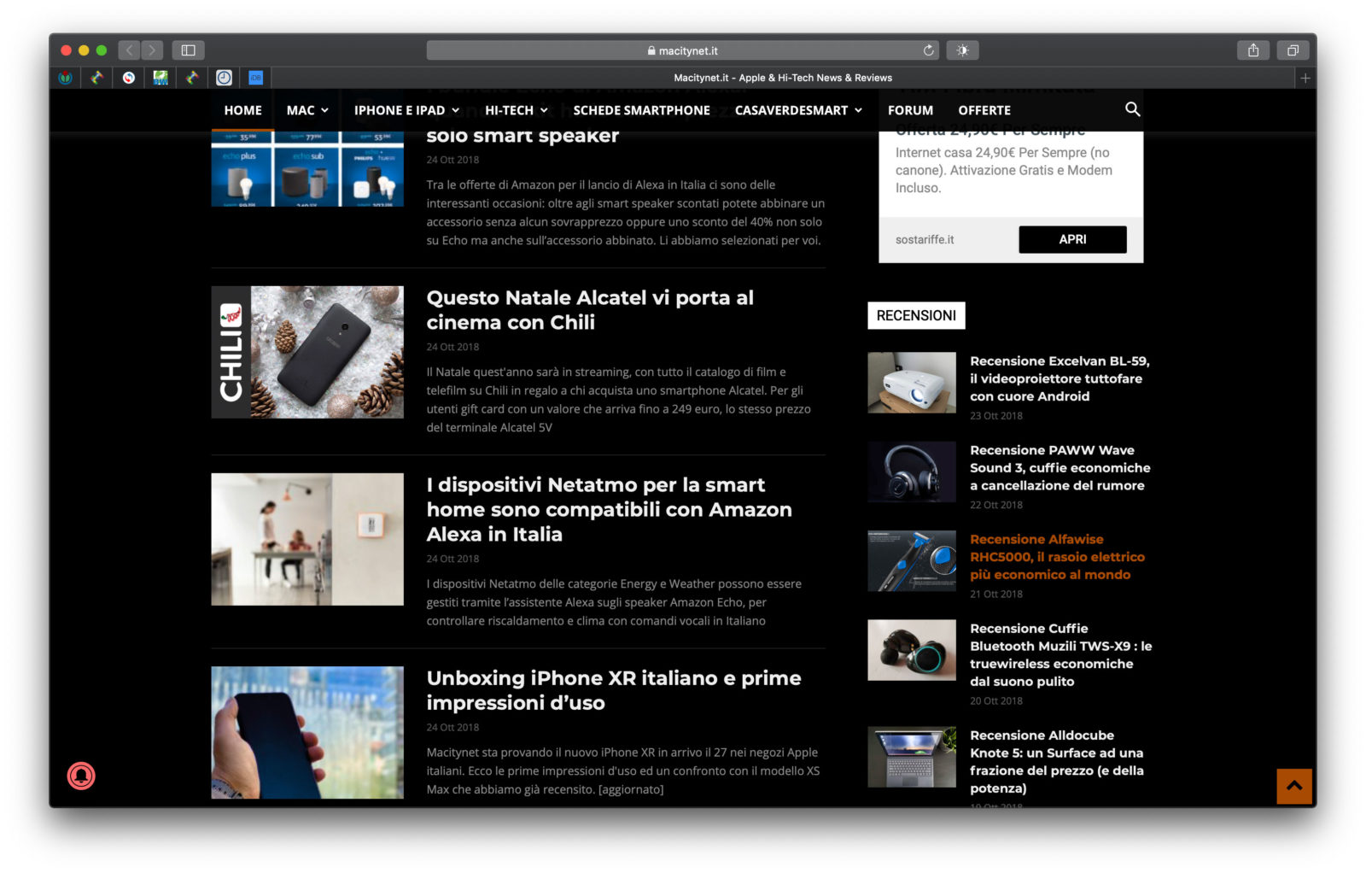1366x873 pixels.
Task: Open SCHEDE SMARTPHONE in the navigation
Action: pos(642,110)
